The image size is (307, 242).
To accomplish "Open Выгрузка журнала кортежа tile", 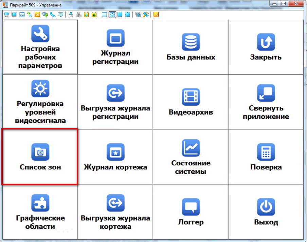I will pos(115,212).
